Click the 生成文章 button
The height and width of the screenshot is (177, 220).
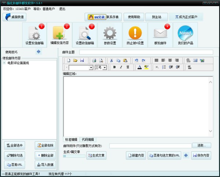tap(96, 156)
